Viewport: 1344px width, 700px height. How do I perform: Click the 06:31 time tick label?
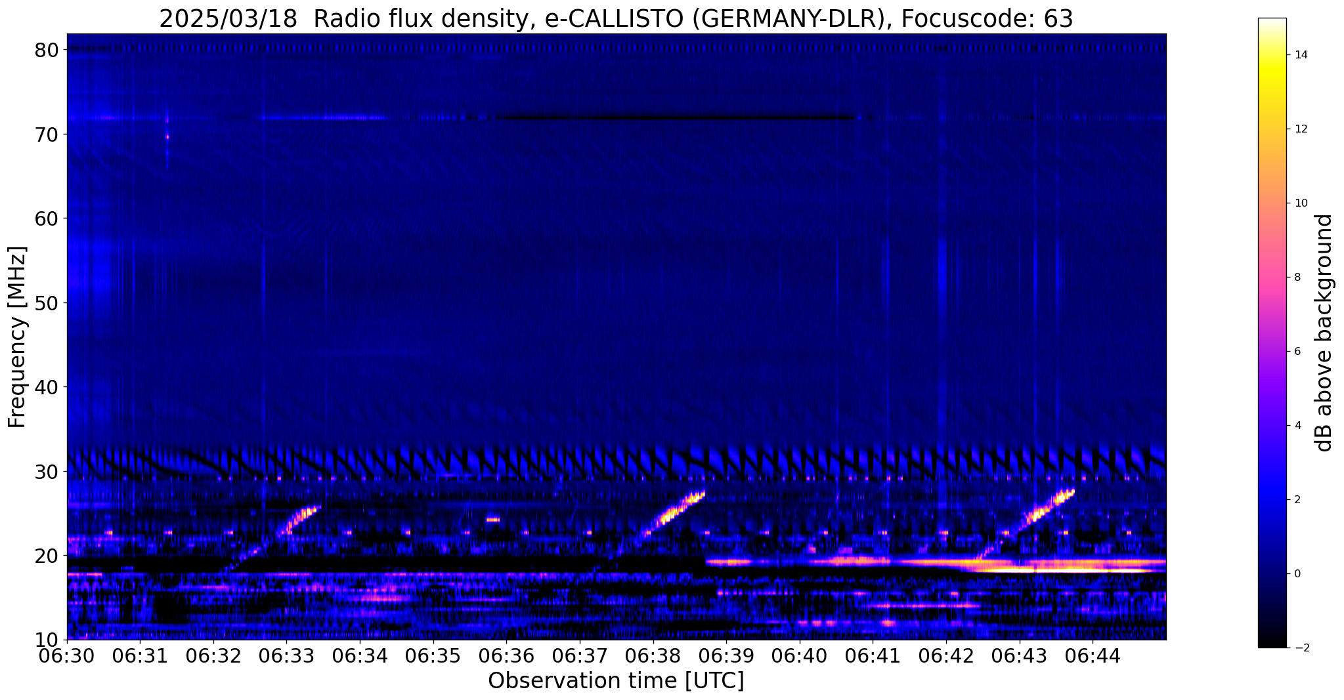point(141,655)
